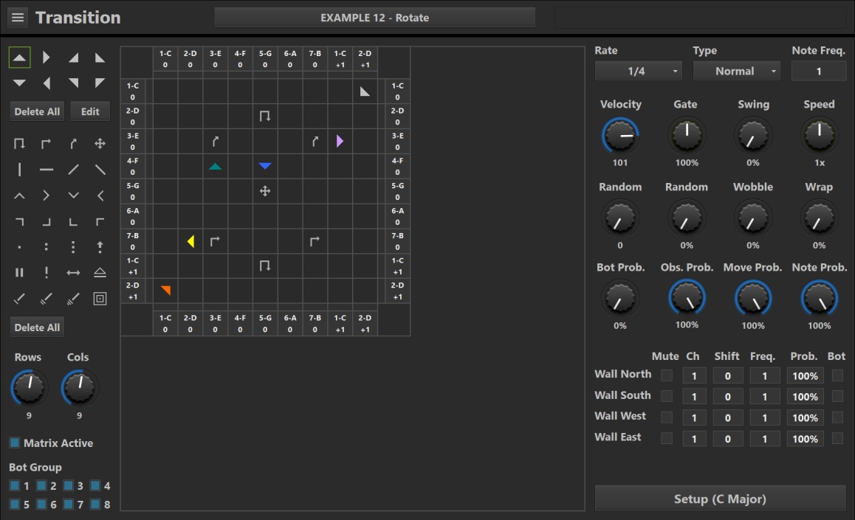Choose the pause obstacle icon
This screenshot has width=855, height=520.
click(x=19, y=272)
